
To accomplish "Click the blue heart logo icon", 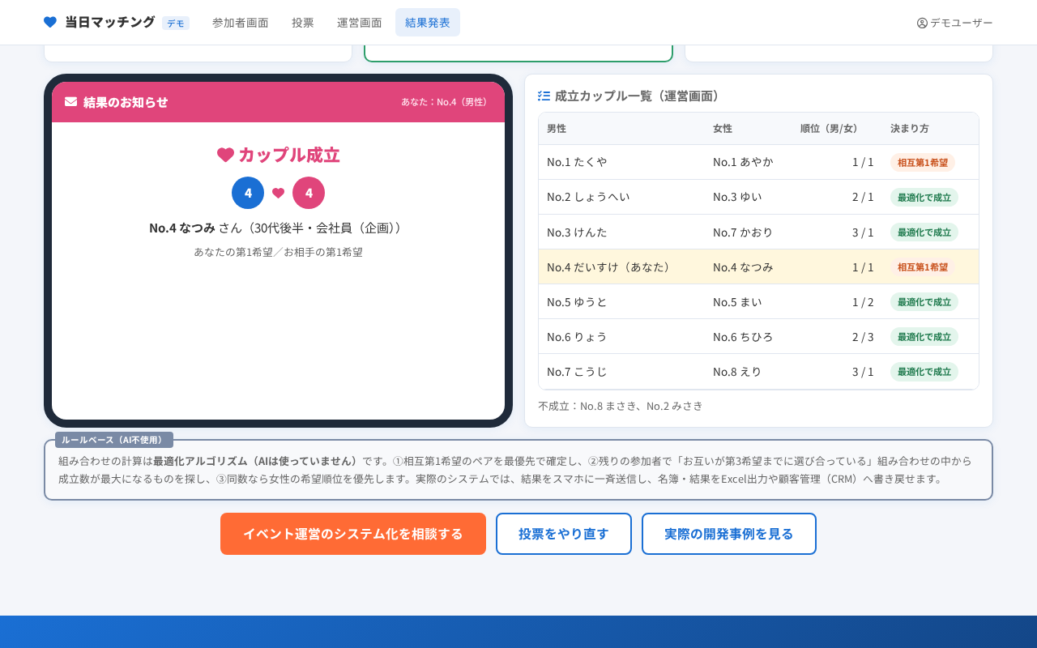I will point(50,22).
